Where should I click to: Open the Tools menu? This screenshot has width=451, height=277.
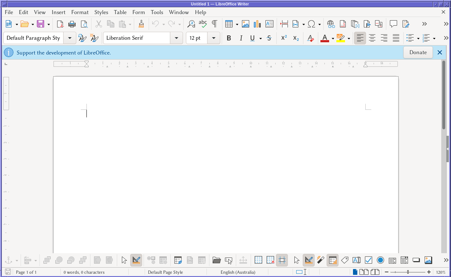(x=157, y=12)
